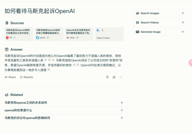Click the pink floating button at right edge
The image size is (192, 134).
190,62
